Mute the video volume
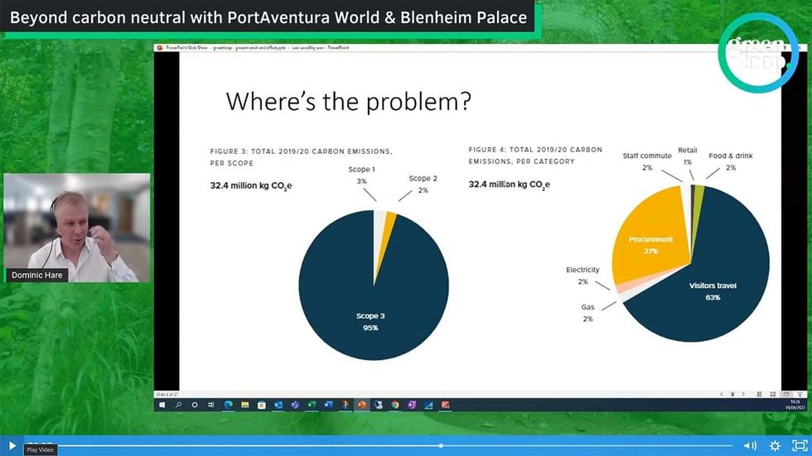812x456 pixels. 749,446
